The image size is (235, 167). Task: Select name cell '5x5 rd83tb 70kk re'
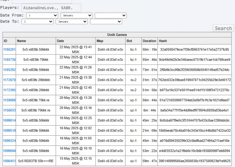click(x=36, y=100)
